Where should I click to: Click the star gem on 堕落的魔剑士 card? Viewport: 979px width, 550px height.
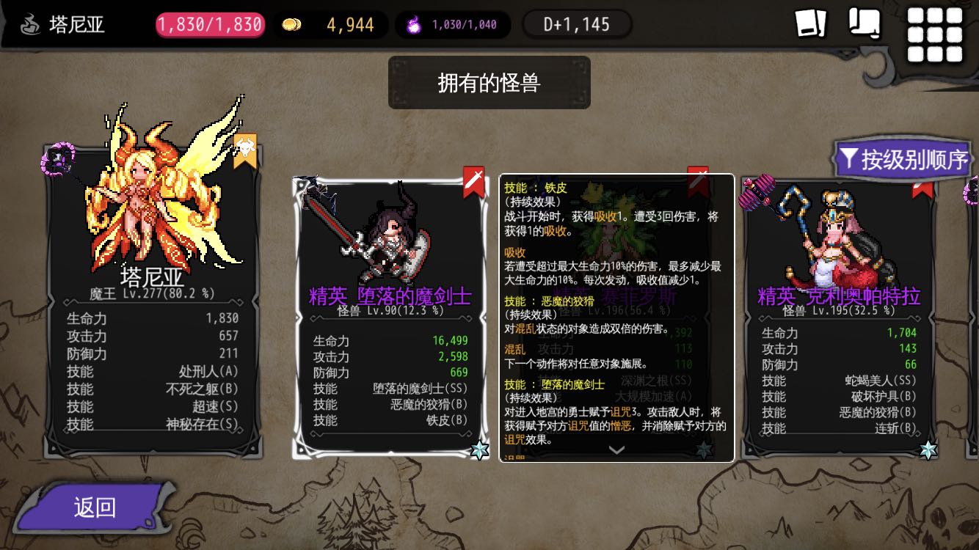[x=479, y=450]
